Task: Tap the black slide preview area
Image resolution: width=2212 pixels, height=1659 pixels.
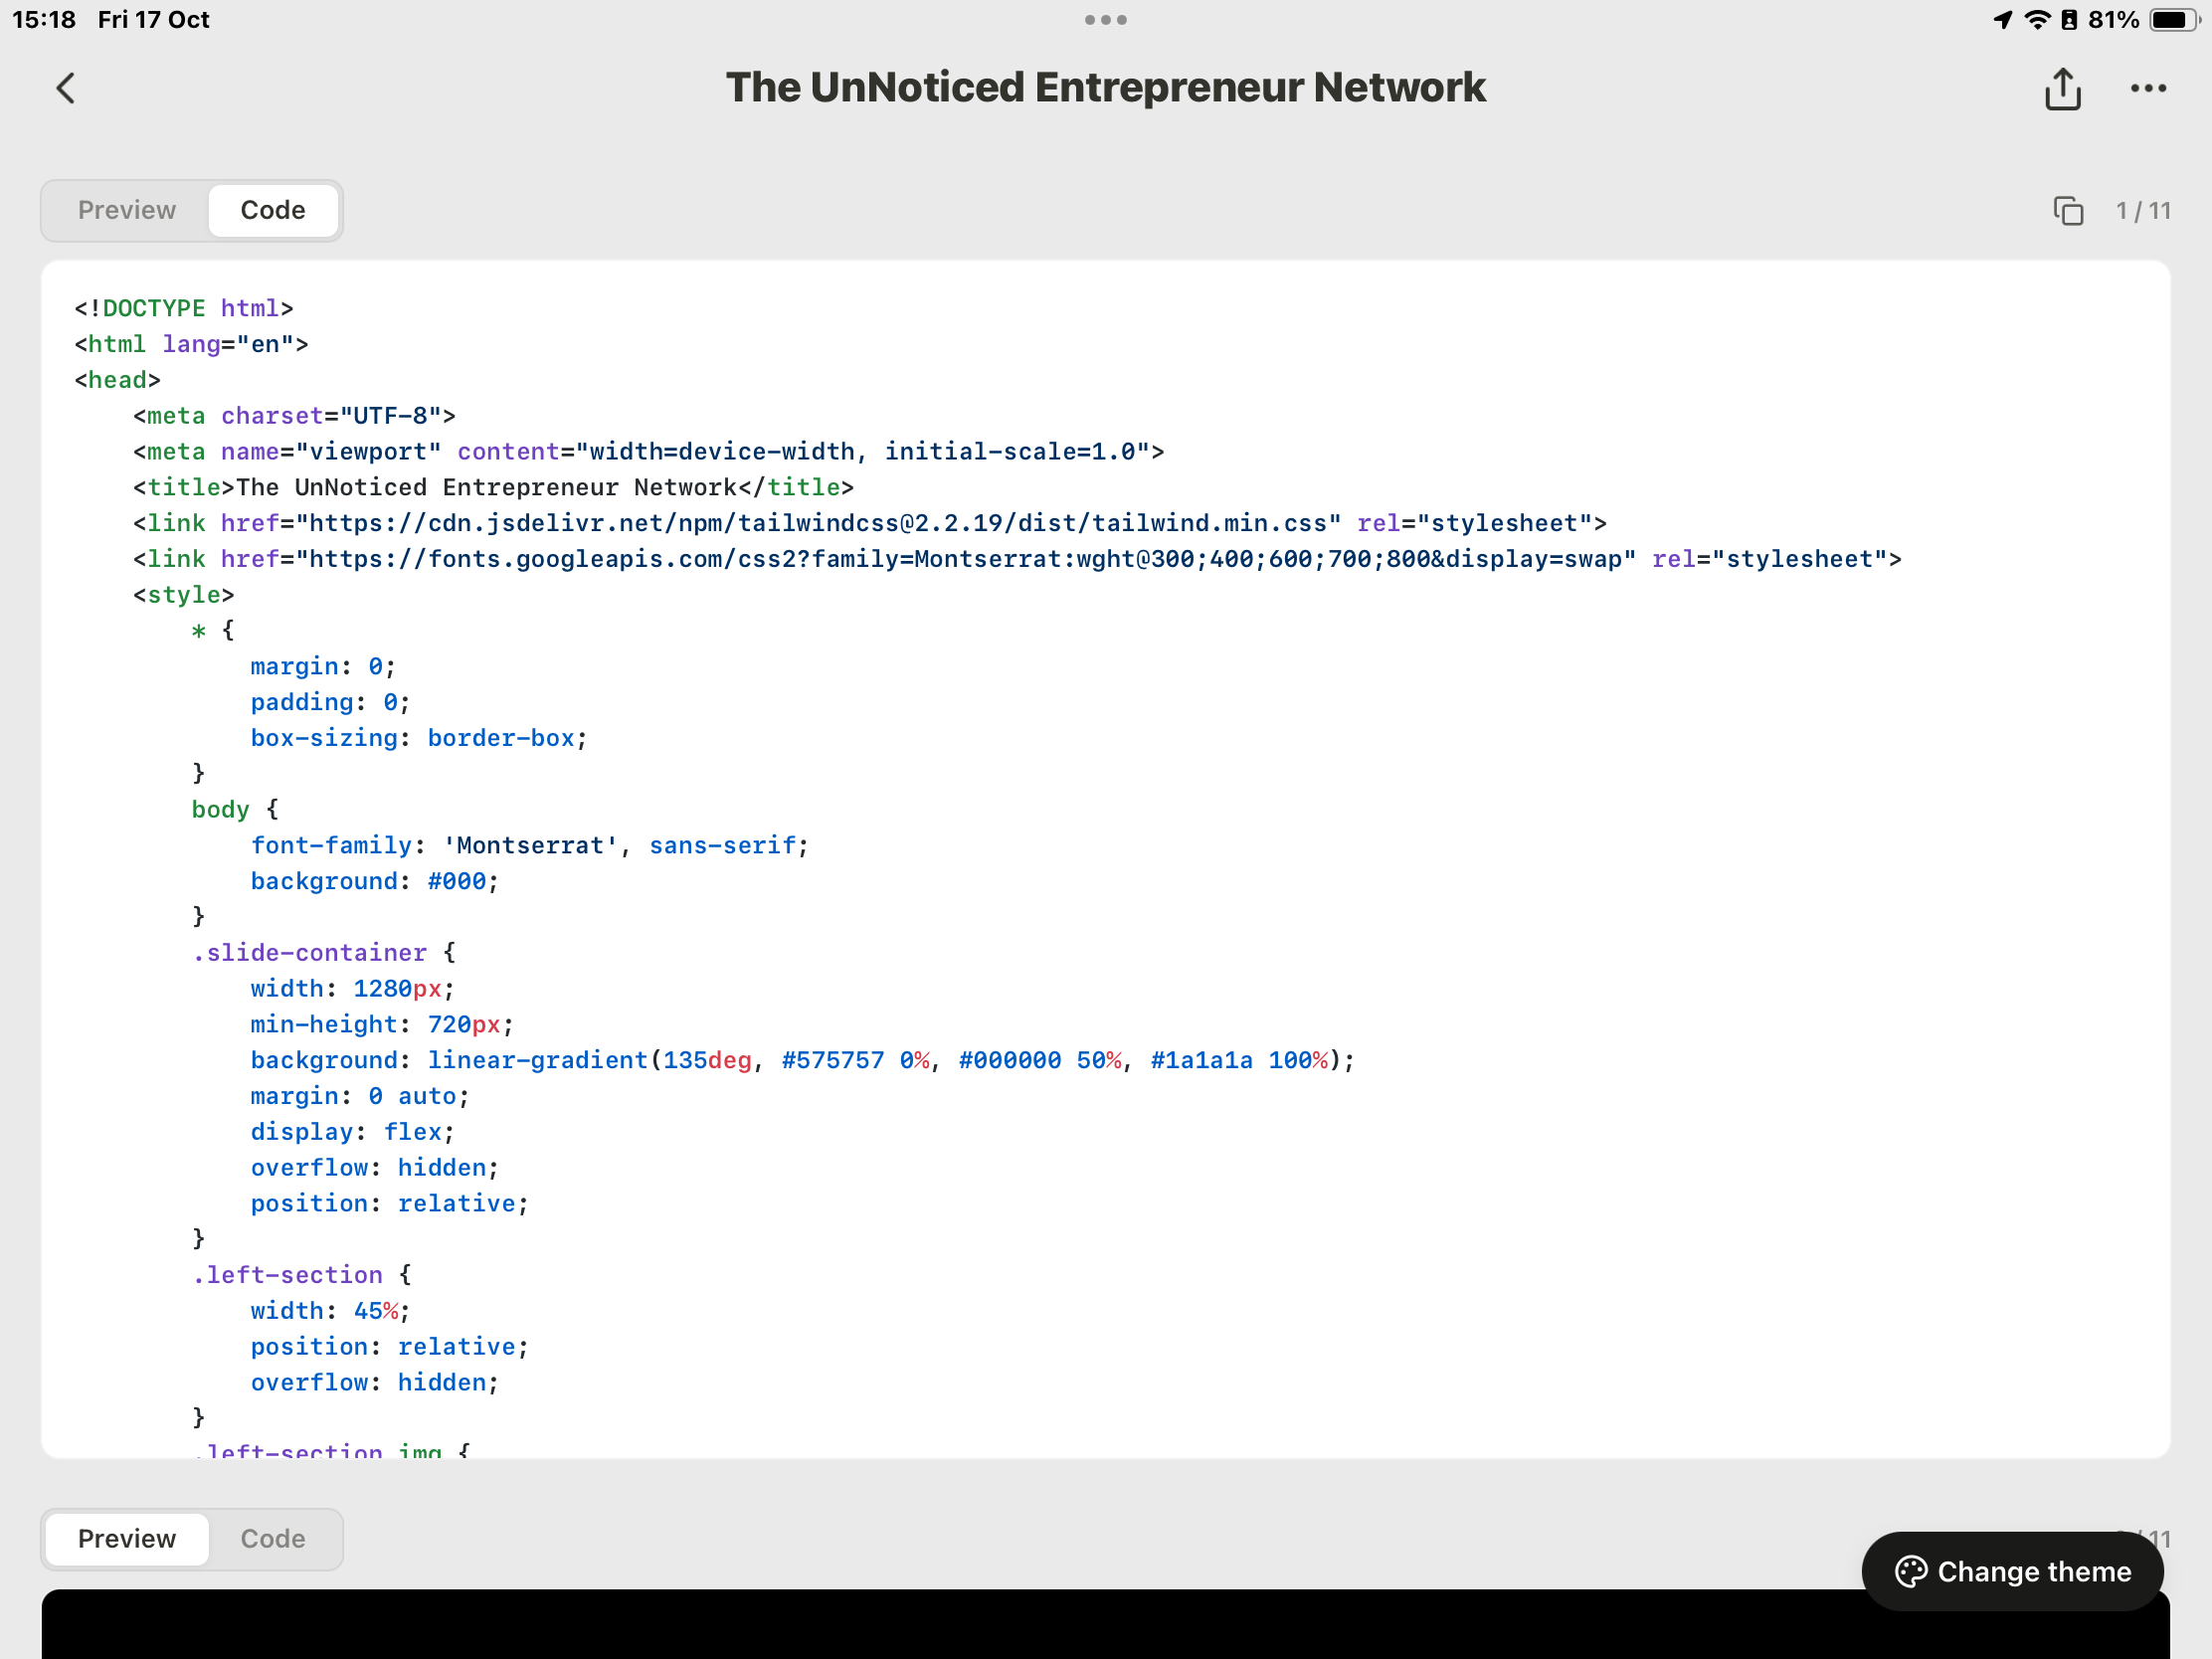Action: (1000, 1625)
